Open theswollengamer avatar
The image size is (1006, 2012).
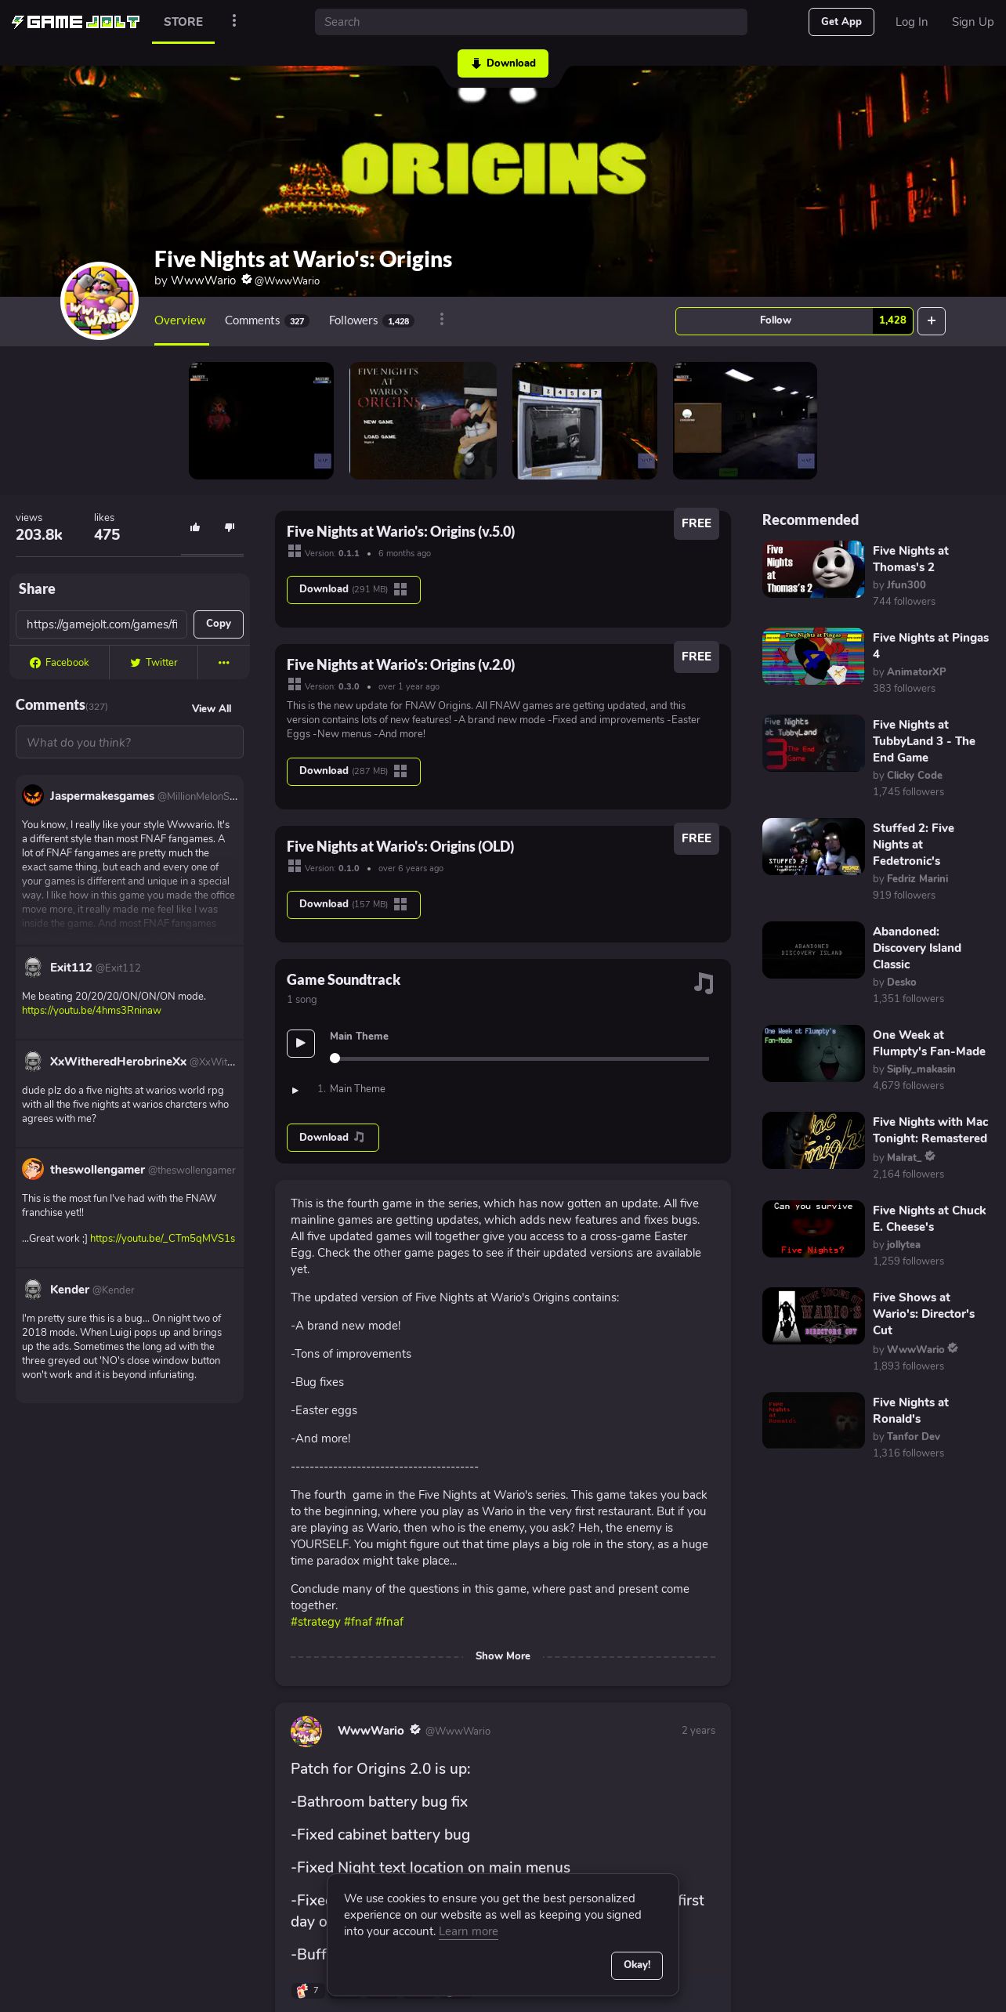tap(33, 1169)
